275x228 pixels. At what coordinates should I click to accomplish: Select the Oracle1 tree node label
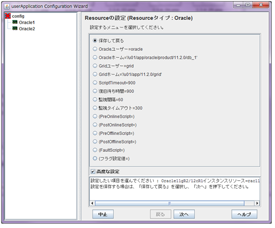click(x=27, y=22)
